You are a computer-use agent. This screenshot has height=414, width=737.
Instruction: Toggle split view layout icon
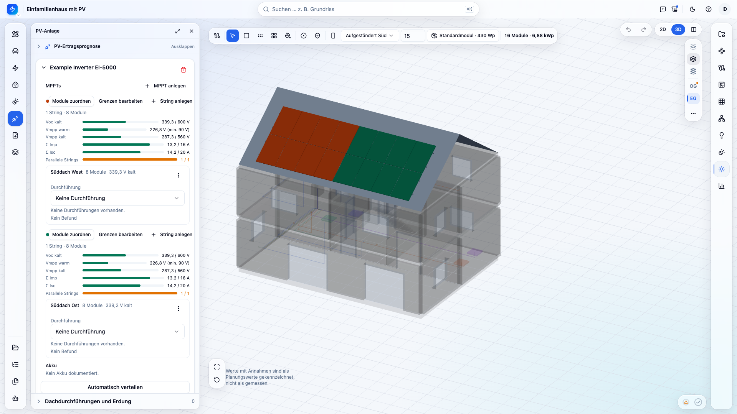point(694,30)
